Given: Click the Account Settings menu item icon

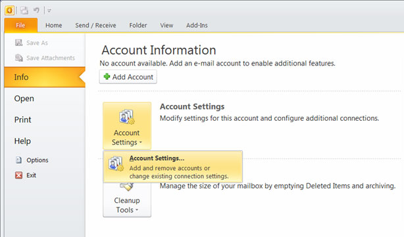Looking at the screenshot, I should [116, 163].
